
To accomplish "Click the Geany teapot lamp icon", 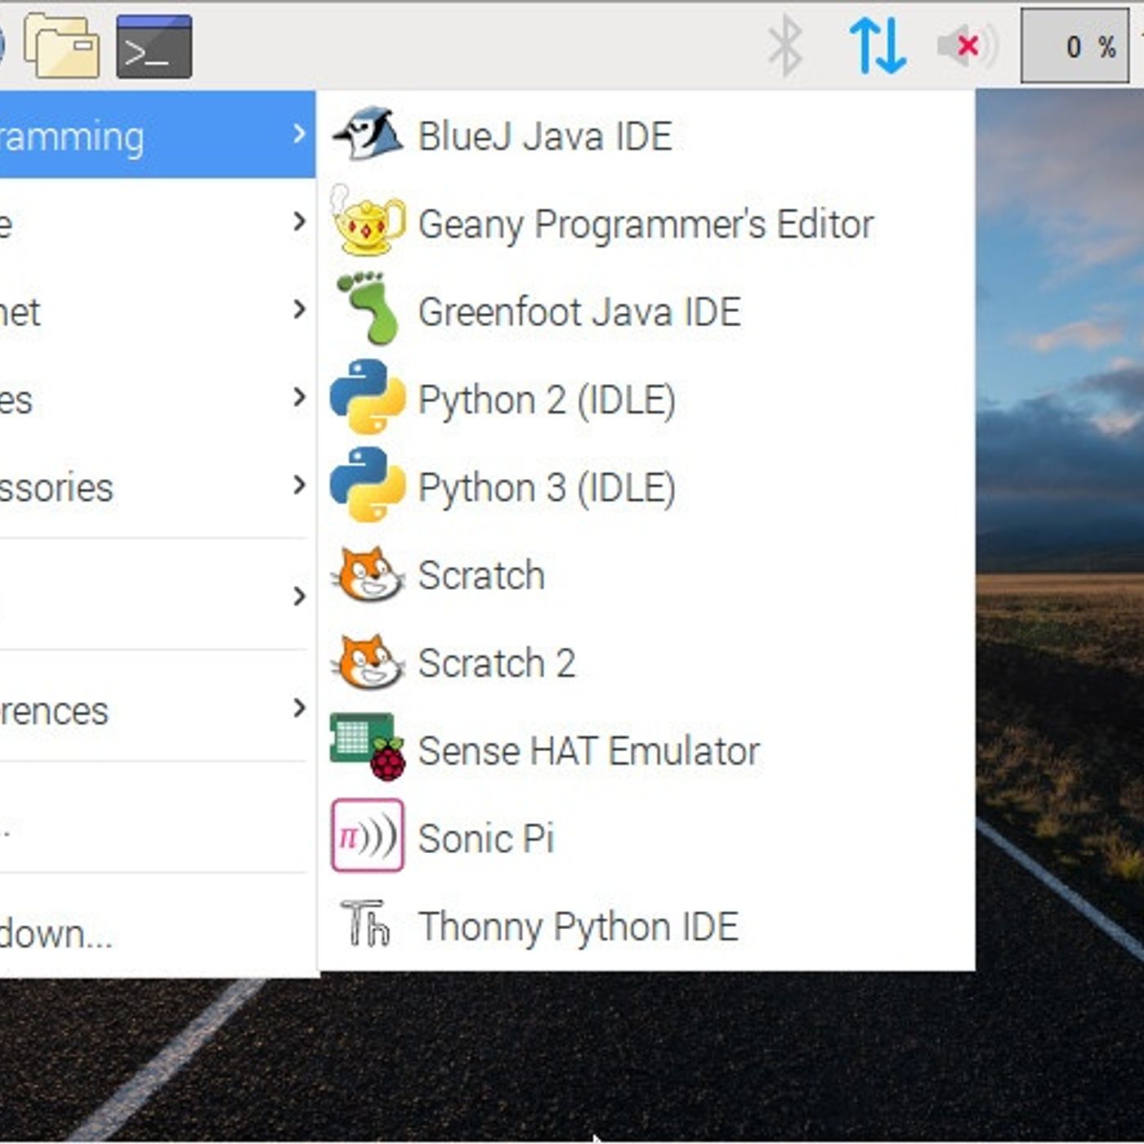I will [x=368, y=222].
